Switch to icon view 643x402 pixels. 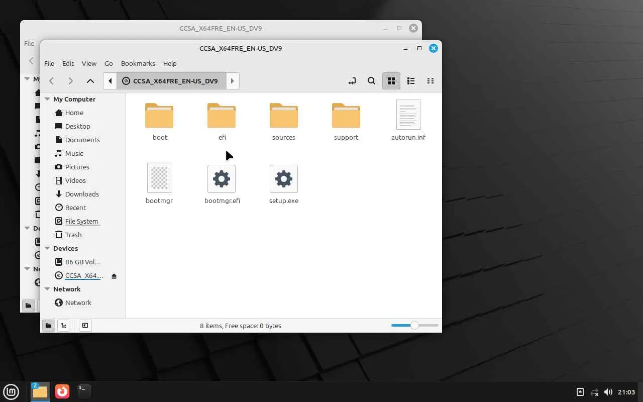point(391,81)
